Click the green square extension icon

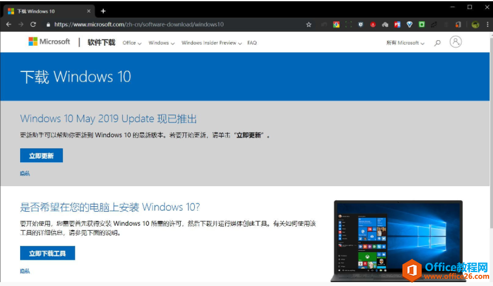point(422,25)
